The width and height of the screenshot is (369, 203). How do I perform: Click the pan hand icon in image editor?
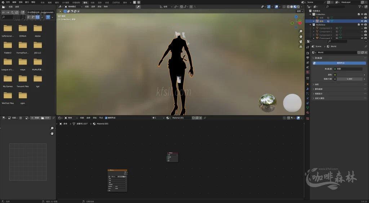pyautogui.click(x=52, y=133)
